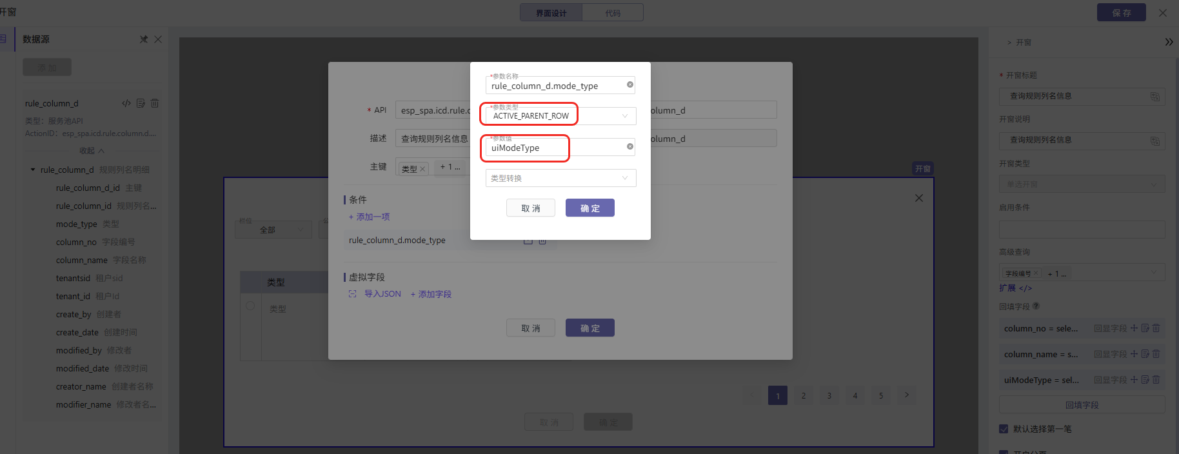Pin the 数据源 panel

coord(144,39)
